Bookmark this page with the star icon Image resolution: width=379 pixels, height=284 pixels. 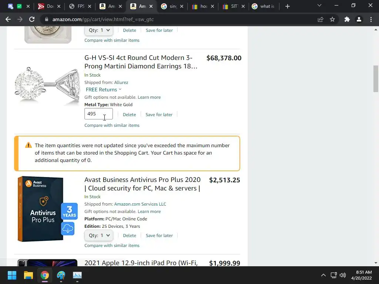coord(332,19)
